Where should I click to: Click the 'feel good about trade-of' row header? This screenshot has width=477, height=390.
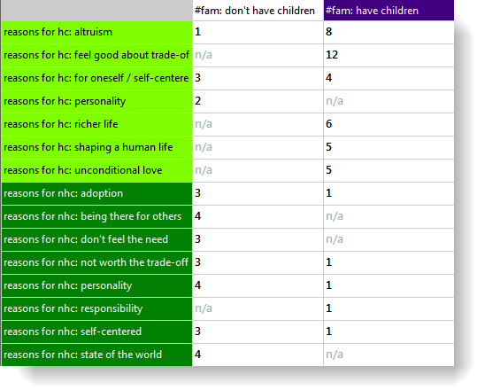click(97, 55)
